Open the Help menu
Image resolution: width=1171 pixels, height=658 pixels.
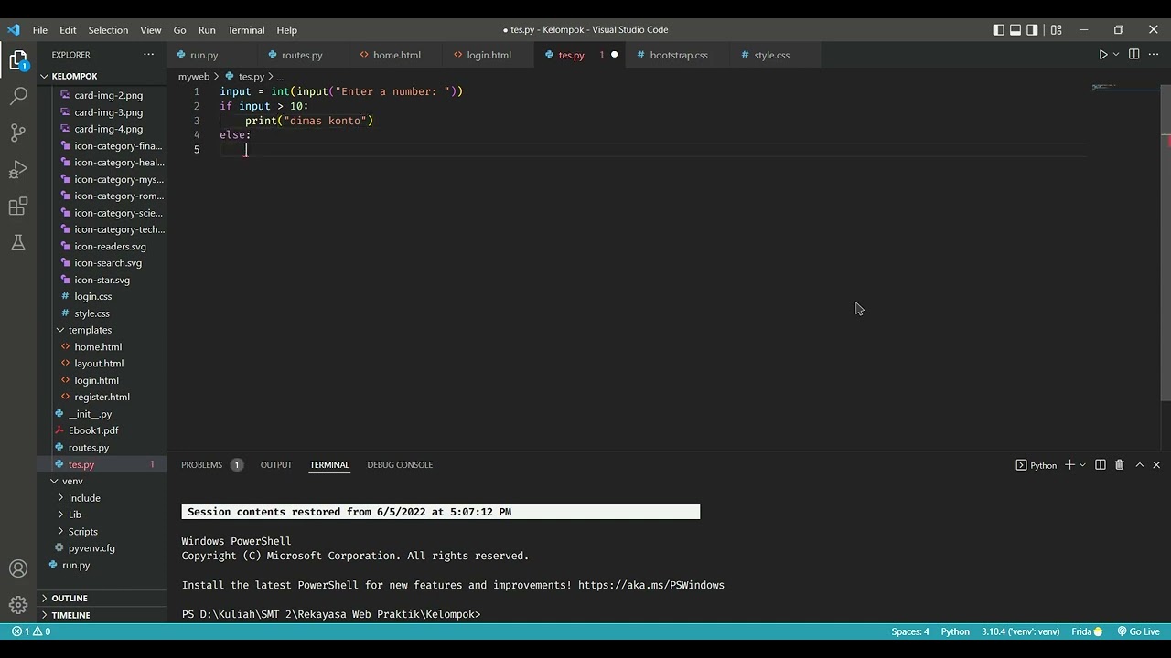pyautogui.click(x=286, y=29)
